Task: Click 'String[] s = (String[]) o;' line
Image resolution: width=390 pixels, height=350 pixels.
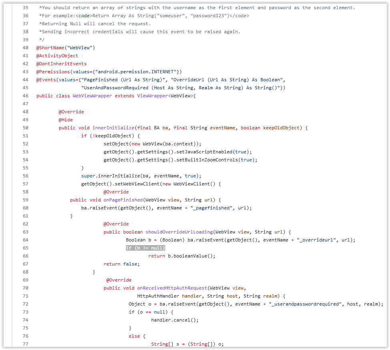Action: coord(188,344)
